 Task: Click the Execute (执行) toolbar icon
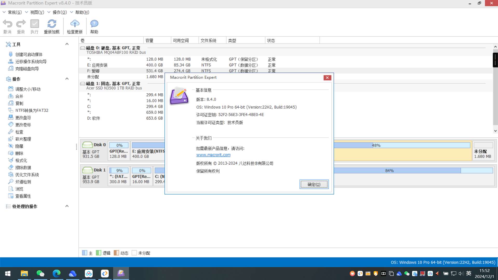click(35, 26)
